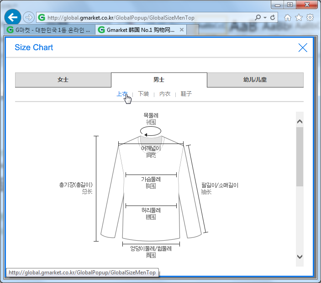The width and height of the screenshot is (321, 283).
Task: Go to the 鞋子 size link
Action: click(x=186, y=94)
